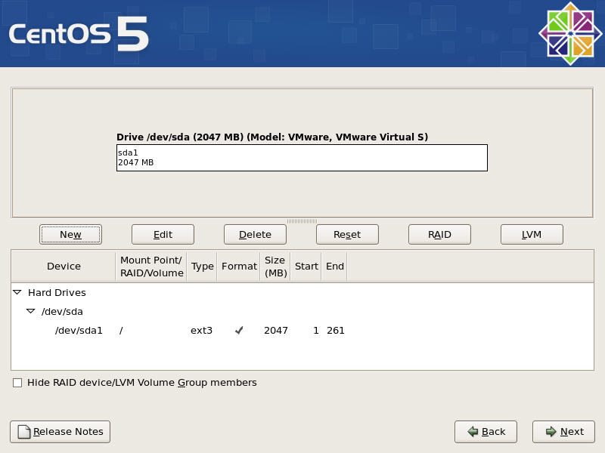Select the /dev/sda1 partition row

tap(302, 331)
